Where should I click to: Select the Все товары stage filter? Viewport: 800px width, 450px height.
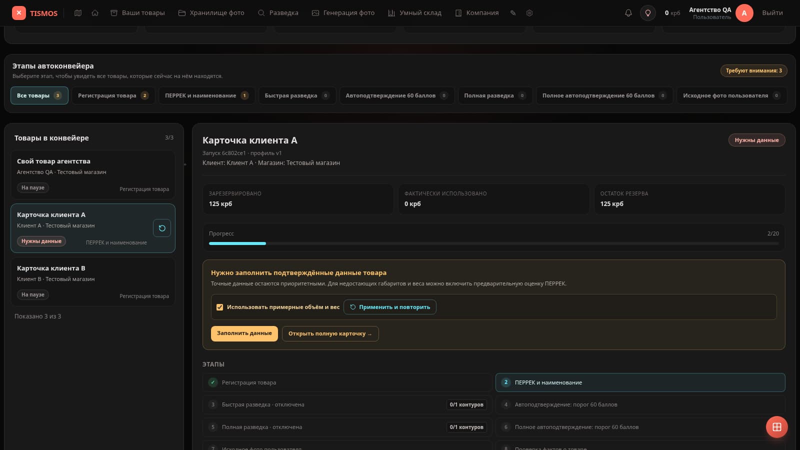[39, 95]
